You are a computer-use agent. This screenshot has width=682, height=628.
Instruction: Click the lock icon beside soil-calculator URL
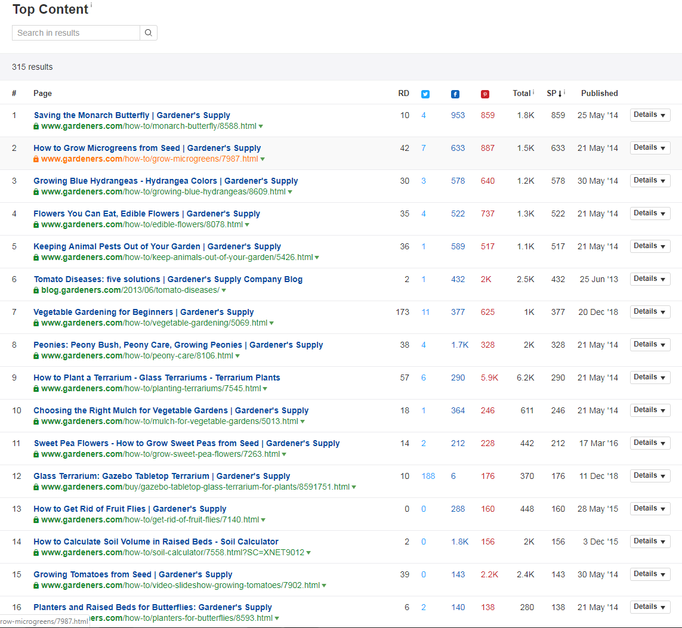click(x=36, y=553)
